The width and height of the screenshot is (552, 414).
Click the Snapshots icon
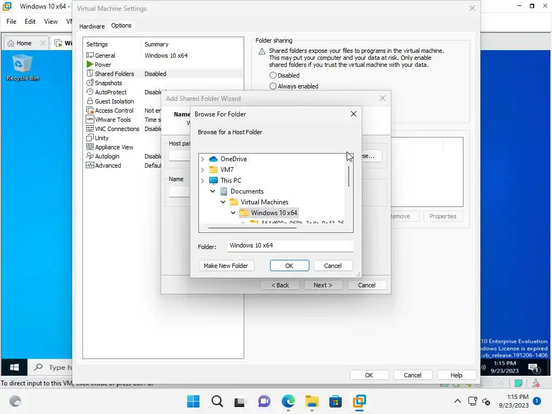[90, 82]
